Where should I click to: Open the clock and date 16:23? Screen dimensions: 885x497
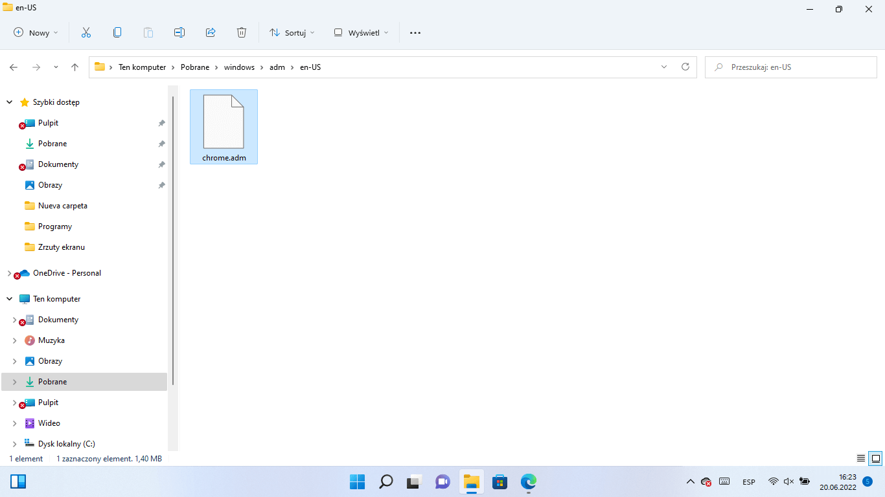[x=838, y=481]
